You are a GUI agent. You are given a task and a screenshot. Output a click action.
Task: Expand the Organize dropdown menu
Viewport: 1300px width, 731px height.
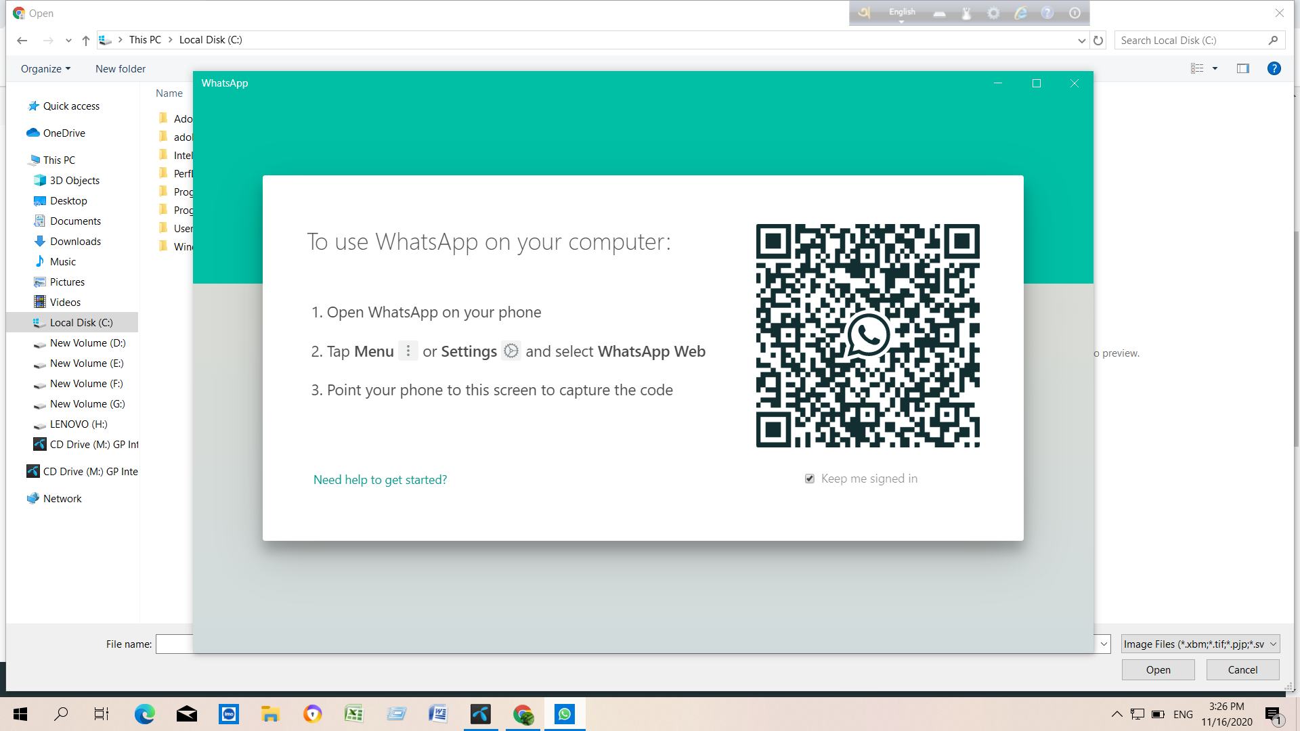(x=45, y=69)
